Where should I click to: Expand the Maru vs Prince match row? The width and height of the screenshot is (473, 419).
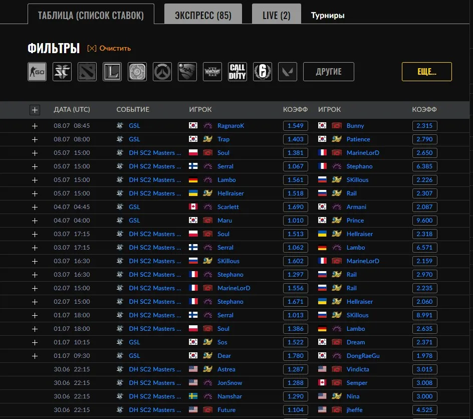[x=35, y=221]
